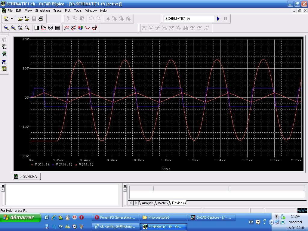This screenshot has height=231, width=308.
Task: Toggle Mark Data Points icon
Action: (x=88, y=28)
